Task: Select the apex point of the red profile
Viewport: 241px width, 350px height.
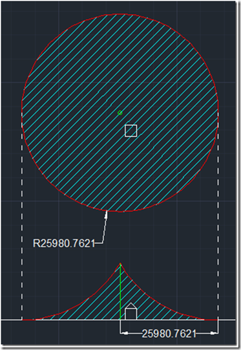Action: [120, 263]
